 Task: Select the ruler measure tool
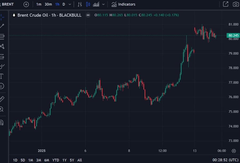(x=2, y=99)
